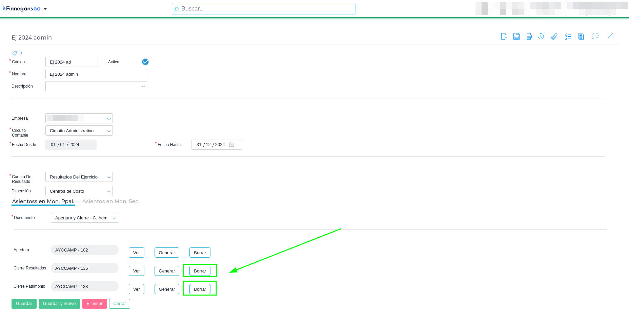Click the Cerrar button

120,304
